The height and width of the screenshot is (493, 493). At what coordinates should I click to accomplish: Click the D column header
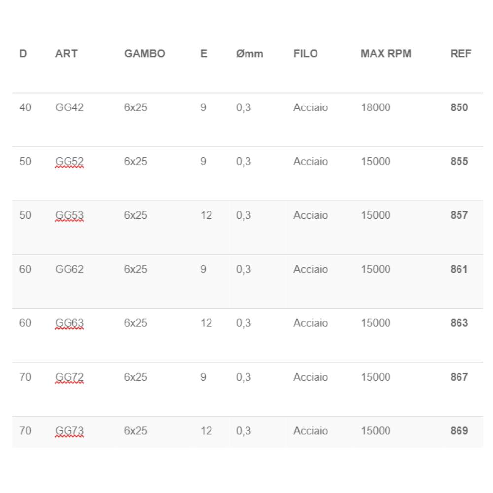(23, 54)
